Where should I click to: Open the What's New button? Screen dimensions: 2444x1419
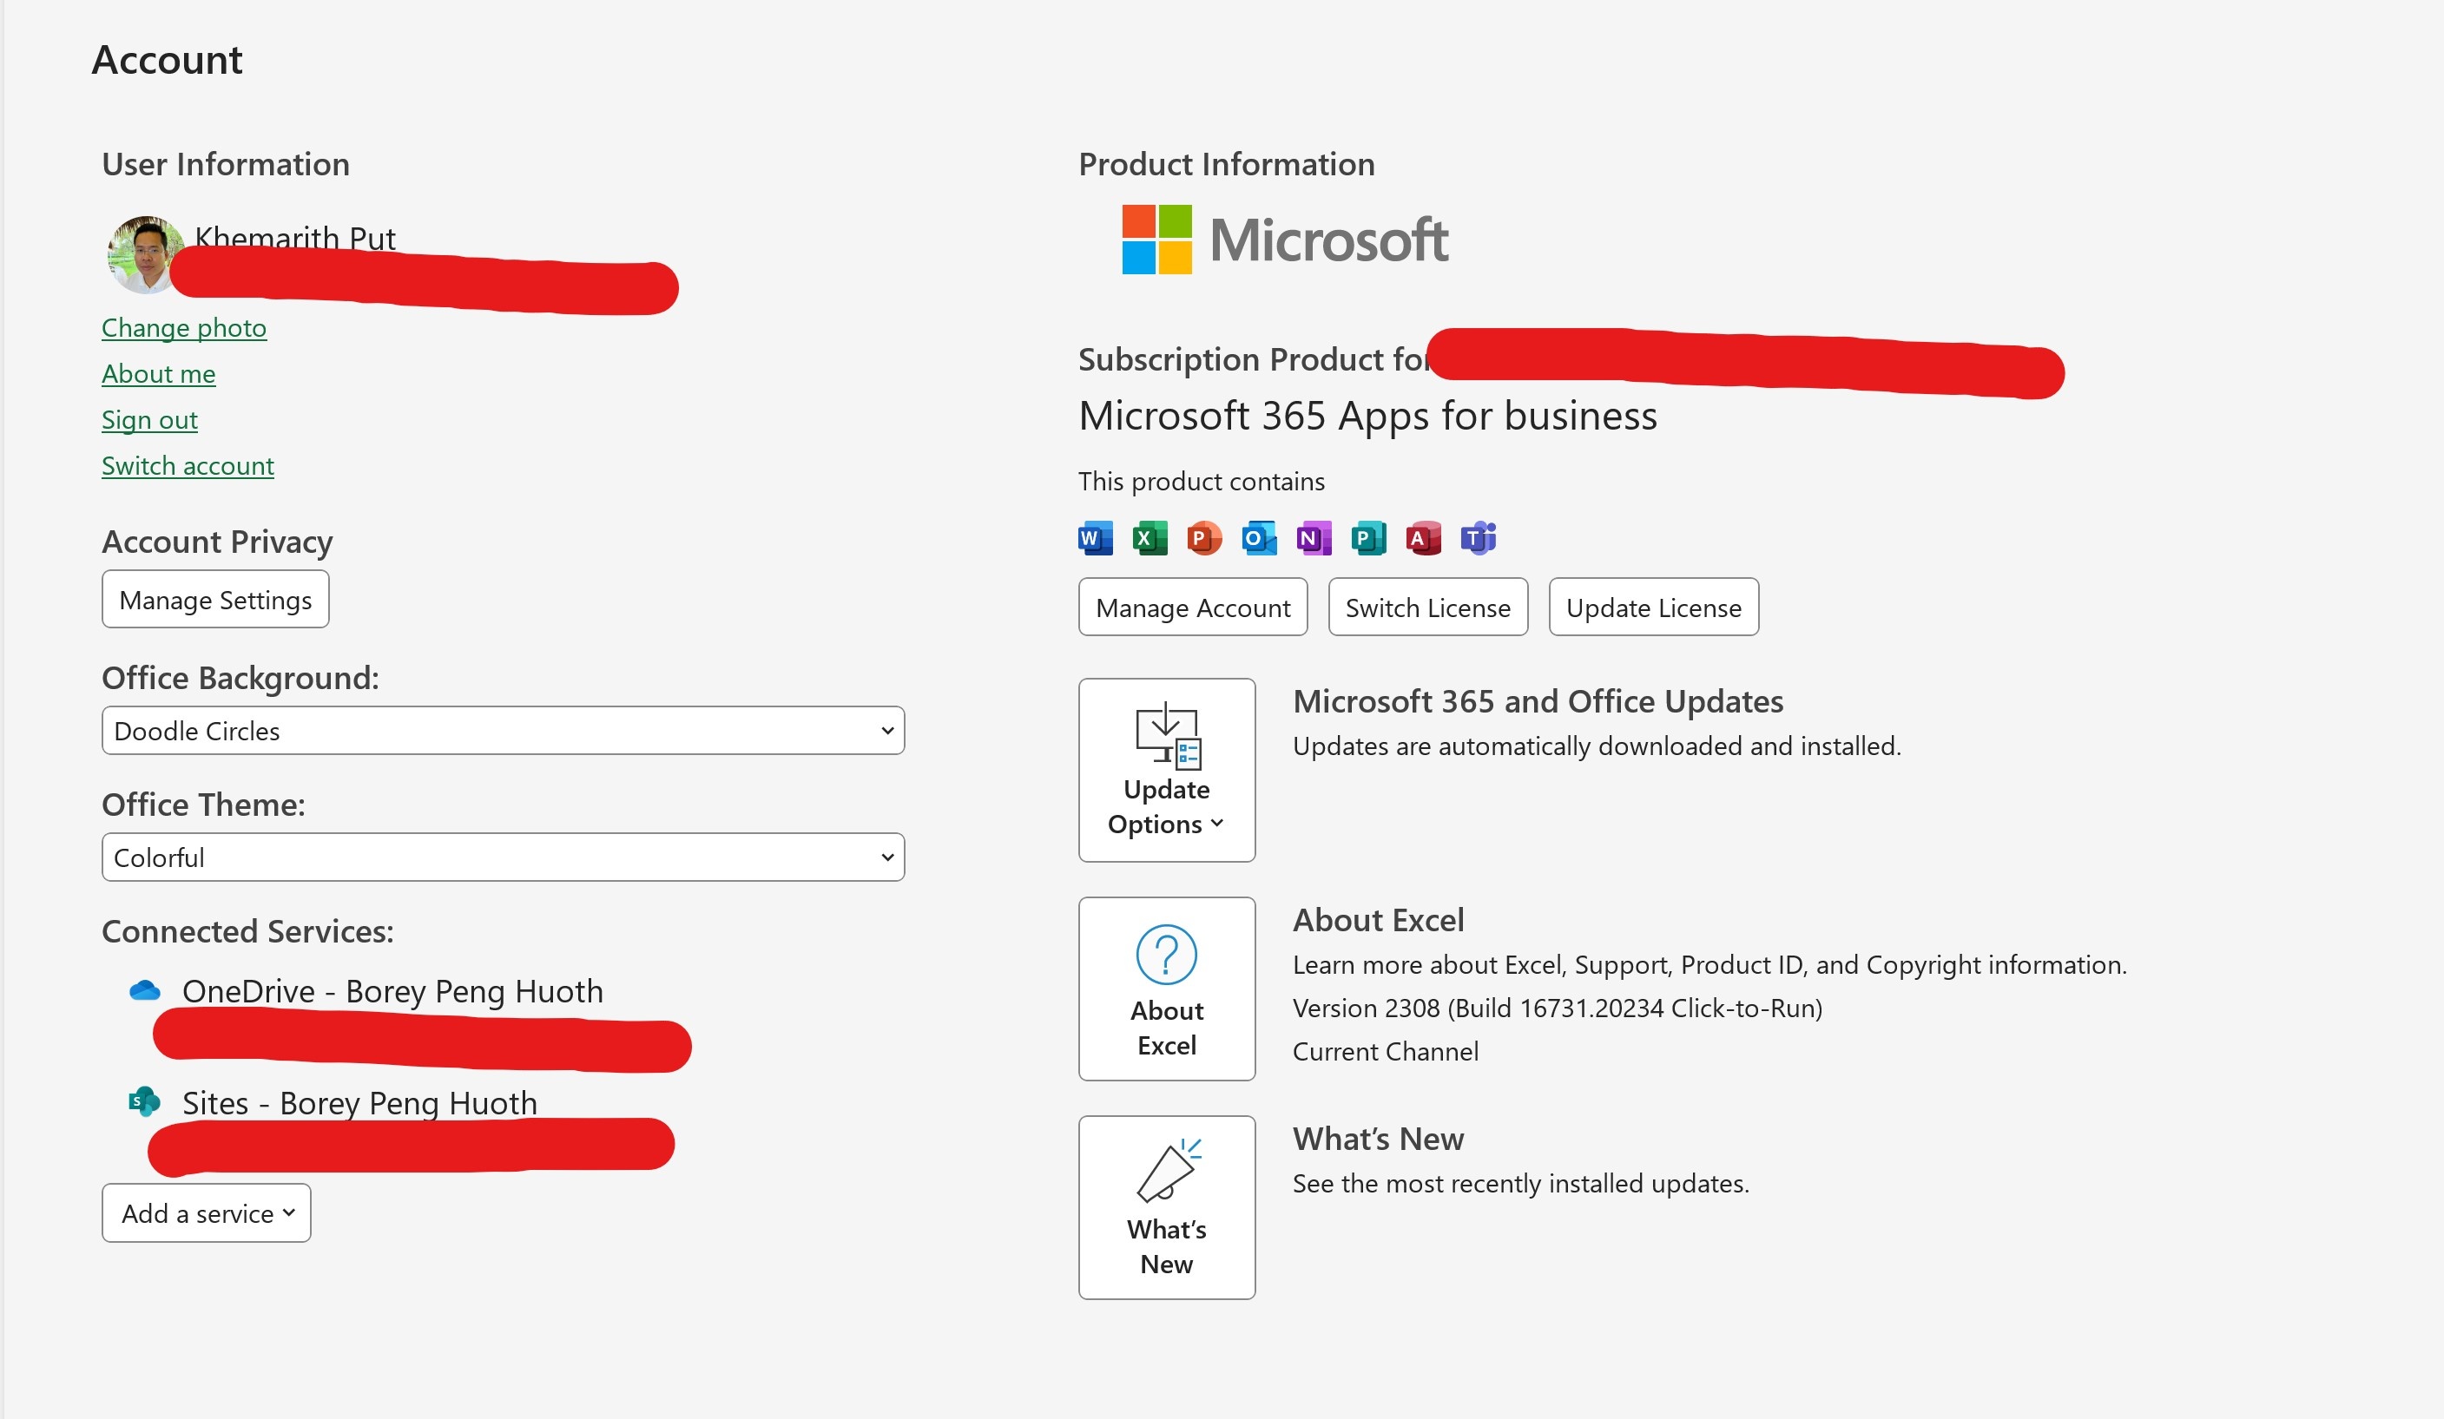pyautogui.click(x=1167, y=1208)
